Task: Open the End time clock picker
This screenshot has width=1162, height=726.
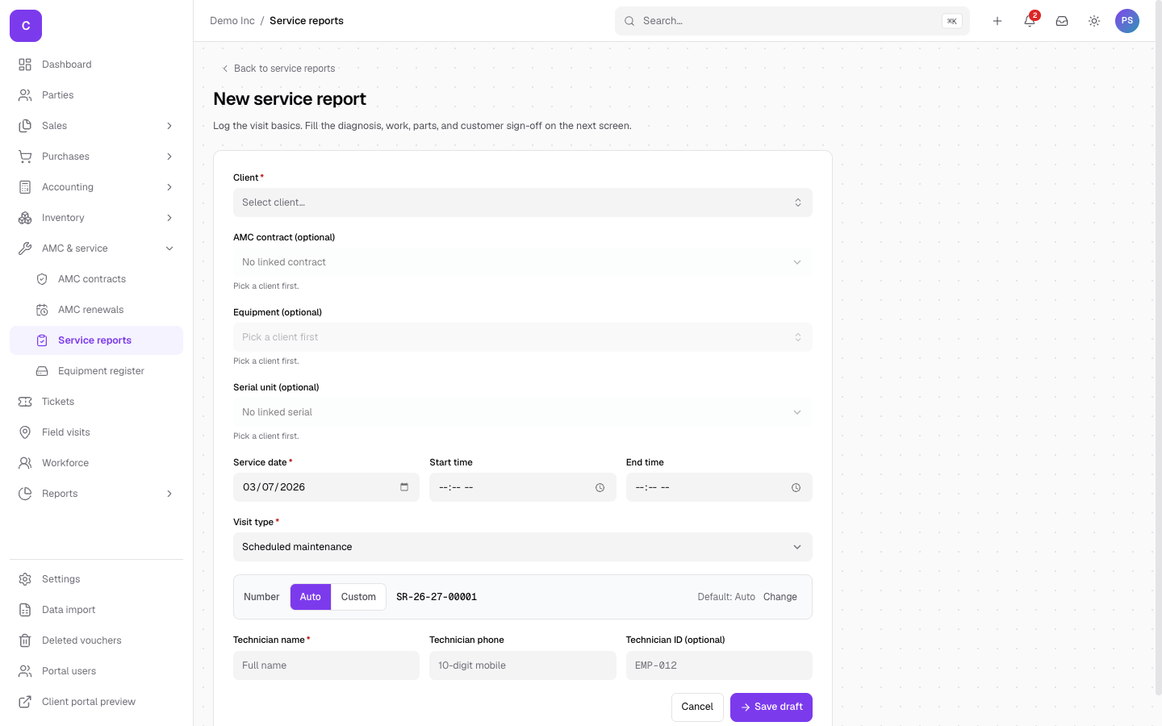Action: [796, 487]
